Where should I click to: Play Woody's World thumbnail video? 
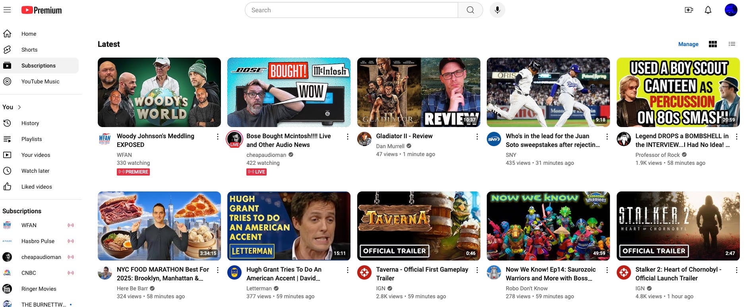[159, 92]
